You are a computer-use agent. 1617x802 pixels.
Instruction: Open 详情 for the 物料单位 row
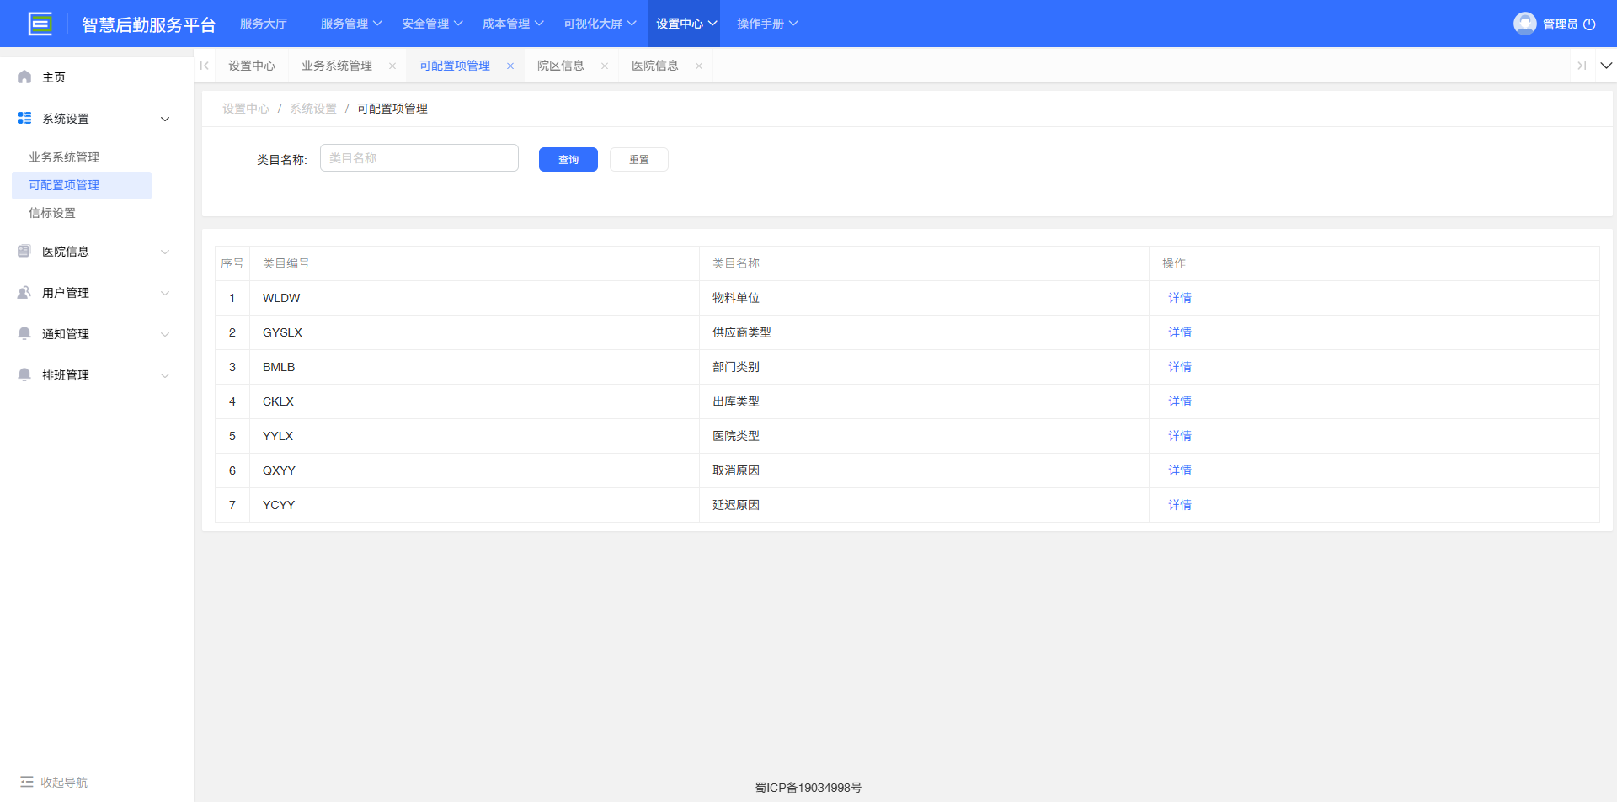point(1179,298)
